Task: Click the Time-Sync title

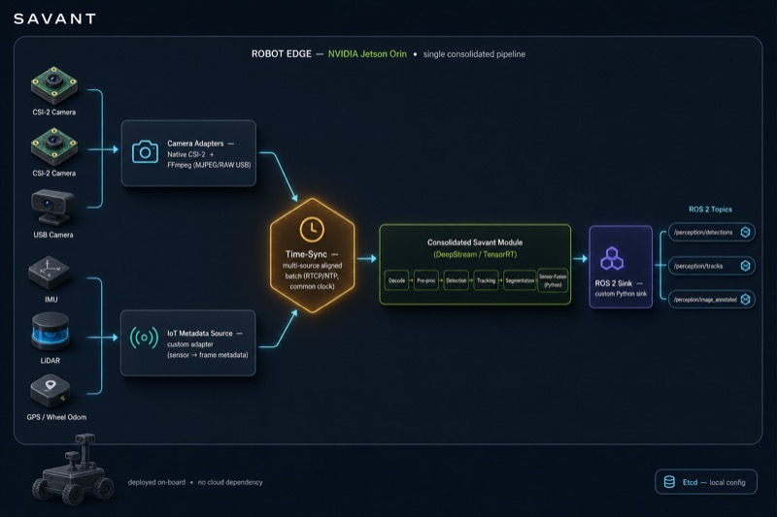Action: point(306,254)
